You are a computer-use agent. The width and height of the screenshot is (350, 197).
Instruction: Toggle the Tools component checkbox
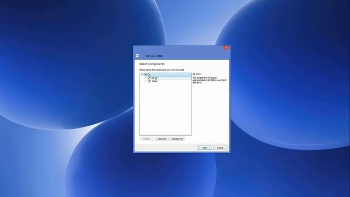click(x=149, y=81)
